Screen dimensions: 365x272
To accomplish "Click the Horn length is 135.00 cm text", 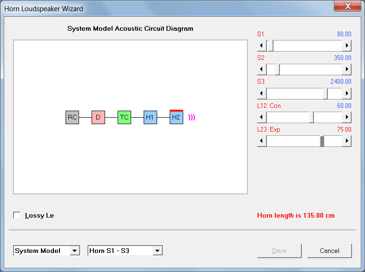I will [296, 215].
